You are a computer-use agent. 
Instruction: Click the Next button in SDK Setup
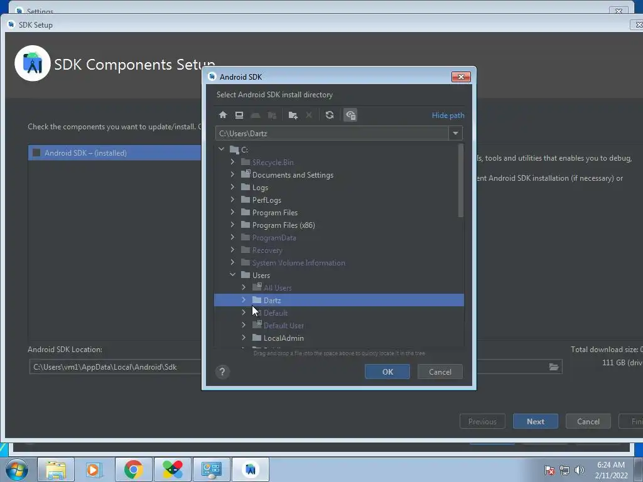click(535, 421)
